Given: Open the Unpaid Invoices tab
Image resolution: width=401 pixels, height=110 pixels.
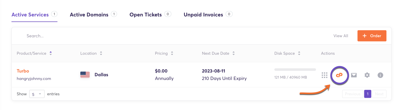Looking at the screenshot, I should (203, 15).
